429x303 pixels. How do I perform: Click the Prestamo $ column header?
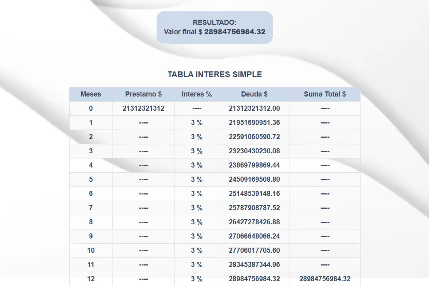point(143,94)
